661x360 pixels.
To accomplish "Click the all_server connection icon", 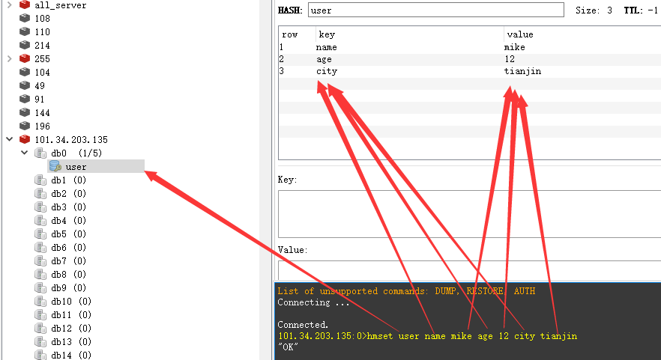I will click(25, 5).
